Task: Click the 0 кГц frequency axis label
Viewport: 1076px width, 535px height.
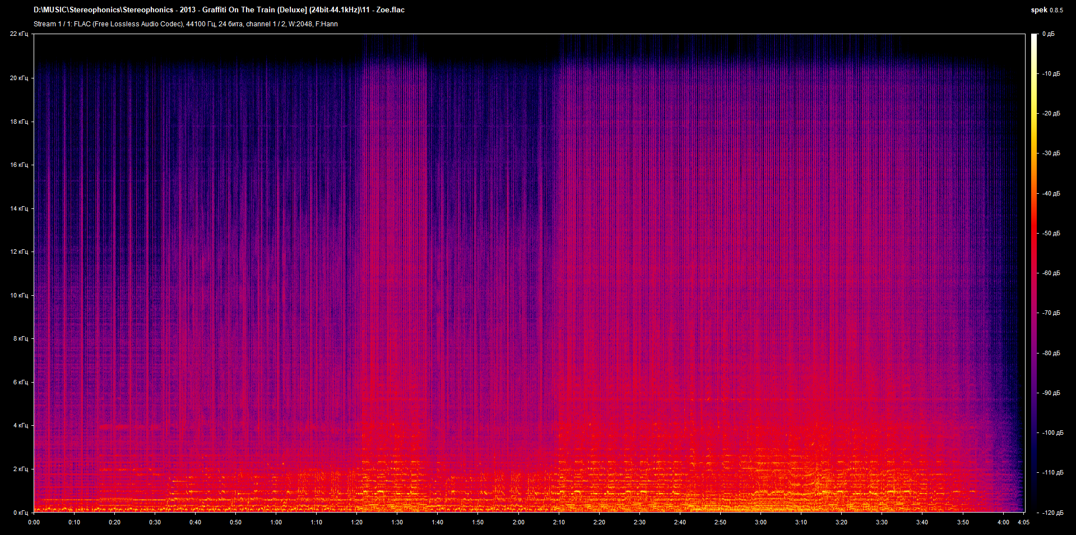Action: click(x=21, y=513)
